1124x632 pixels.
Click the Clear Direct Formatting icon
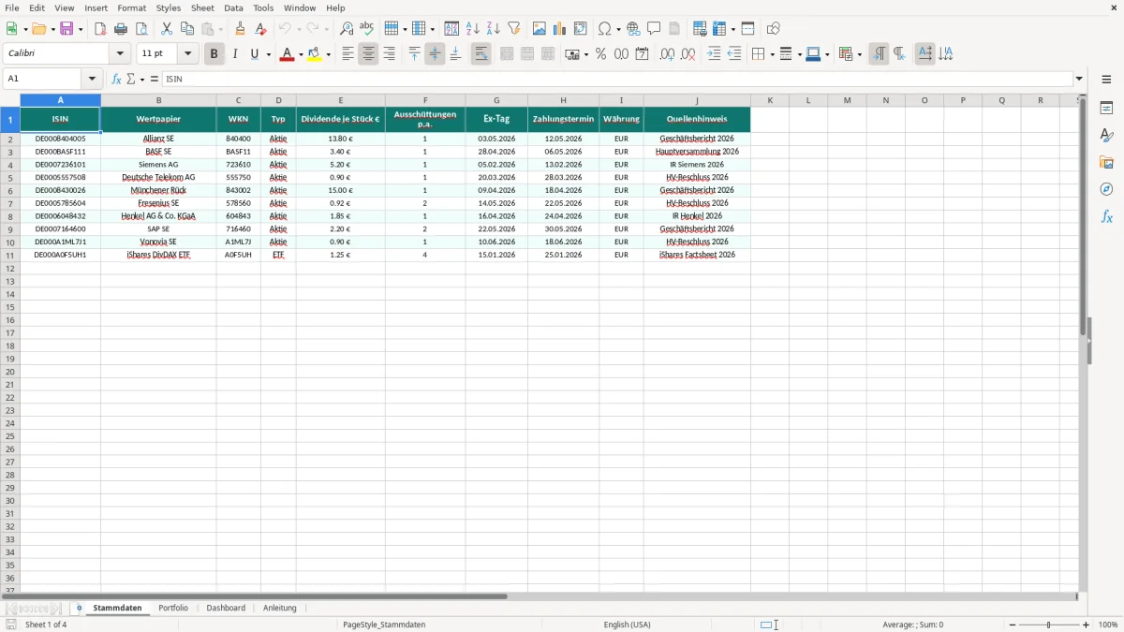261,29
